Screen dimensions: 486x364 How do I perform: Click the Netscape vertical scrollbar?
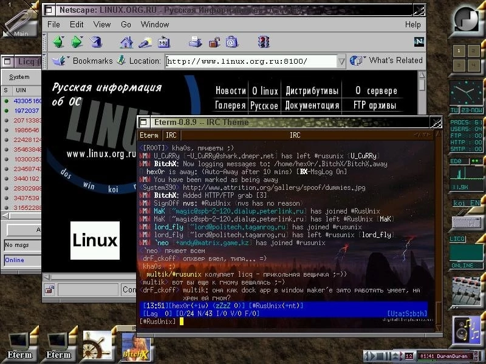click(422, 92)
